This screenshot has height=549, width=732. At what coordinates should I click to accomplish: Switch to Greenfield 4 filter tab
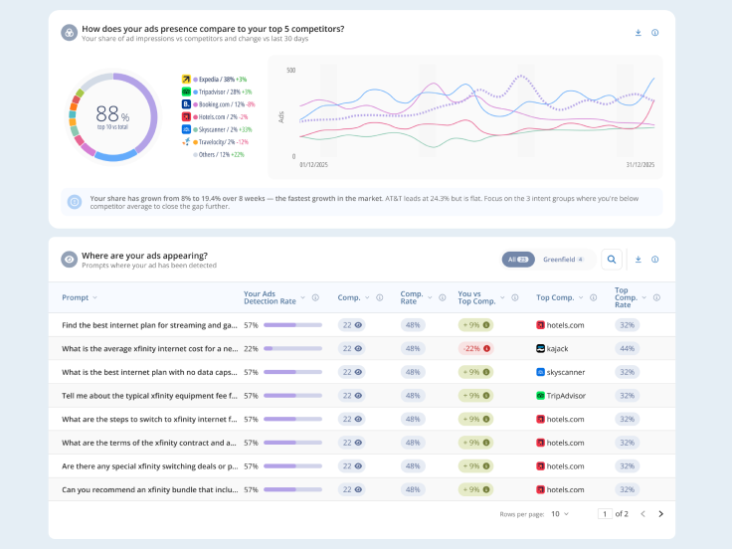coord(564,260)
